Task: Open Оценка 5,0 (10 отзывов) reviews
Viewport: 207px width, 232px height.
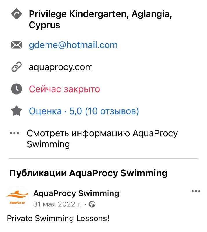Action: (x=84, y=111)
